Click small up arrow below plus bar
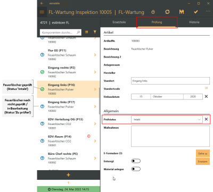The width and height of the screenshot is (213, 192). (x=68, y=182)
